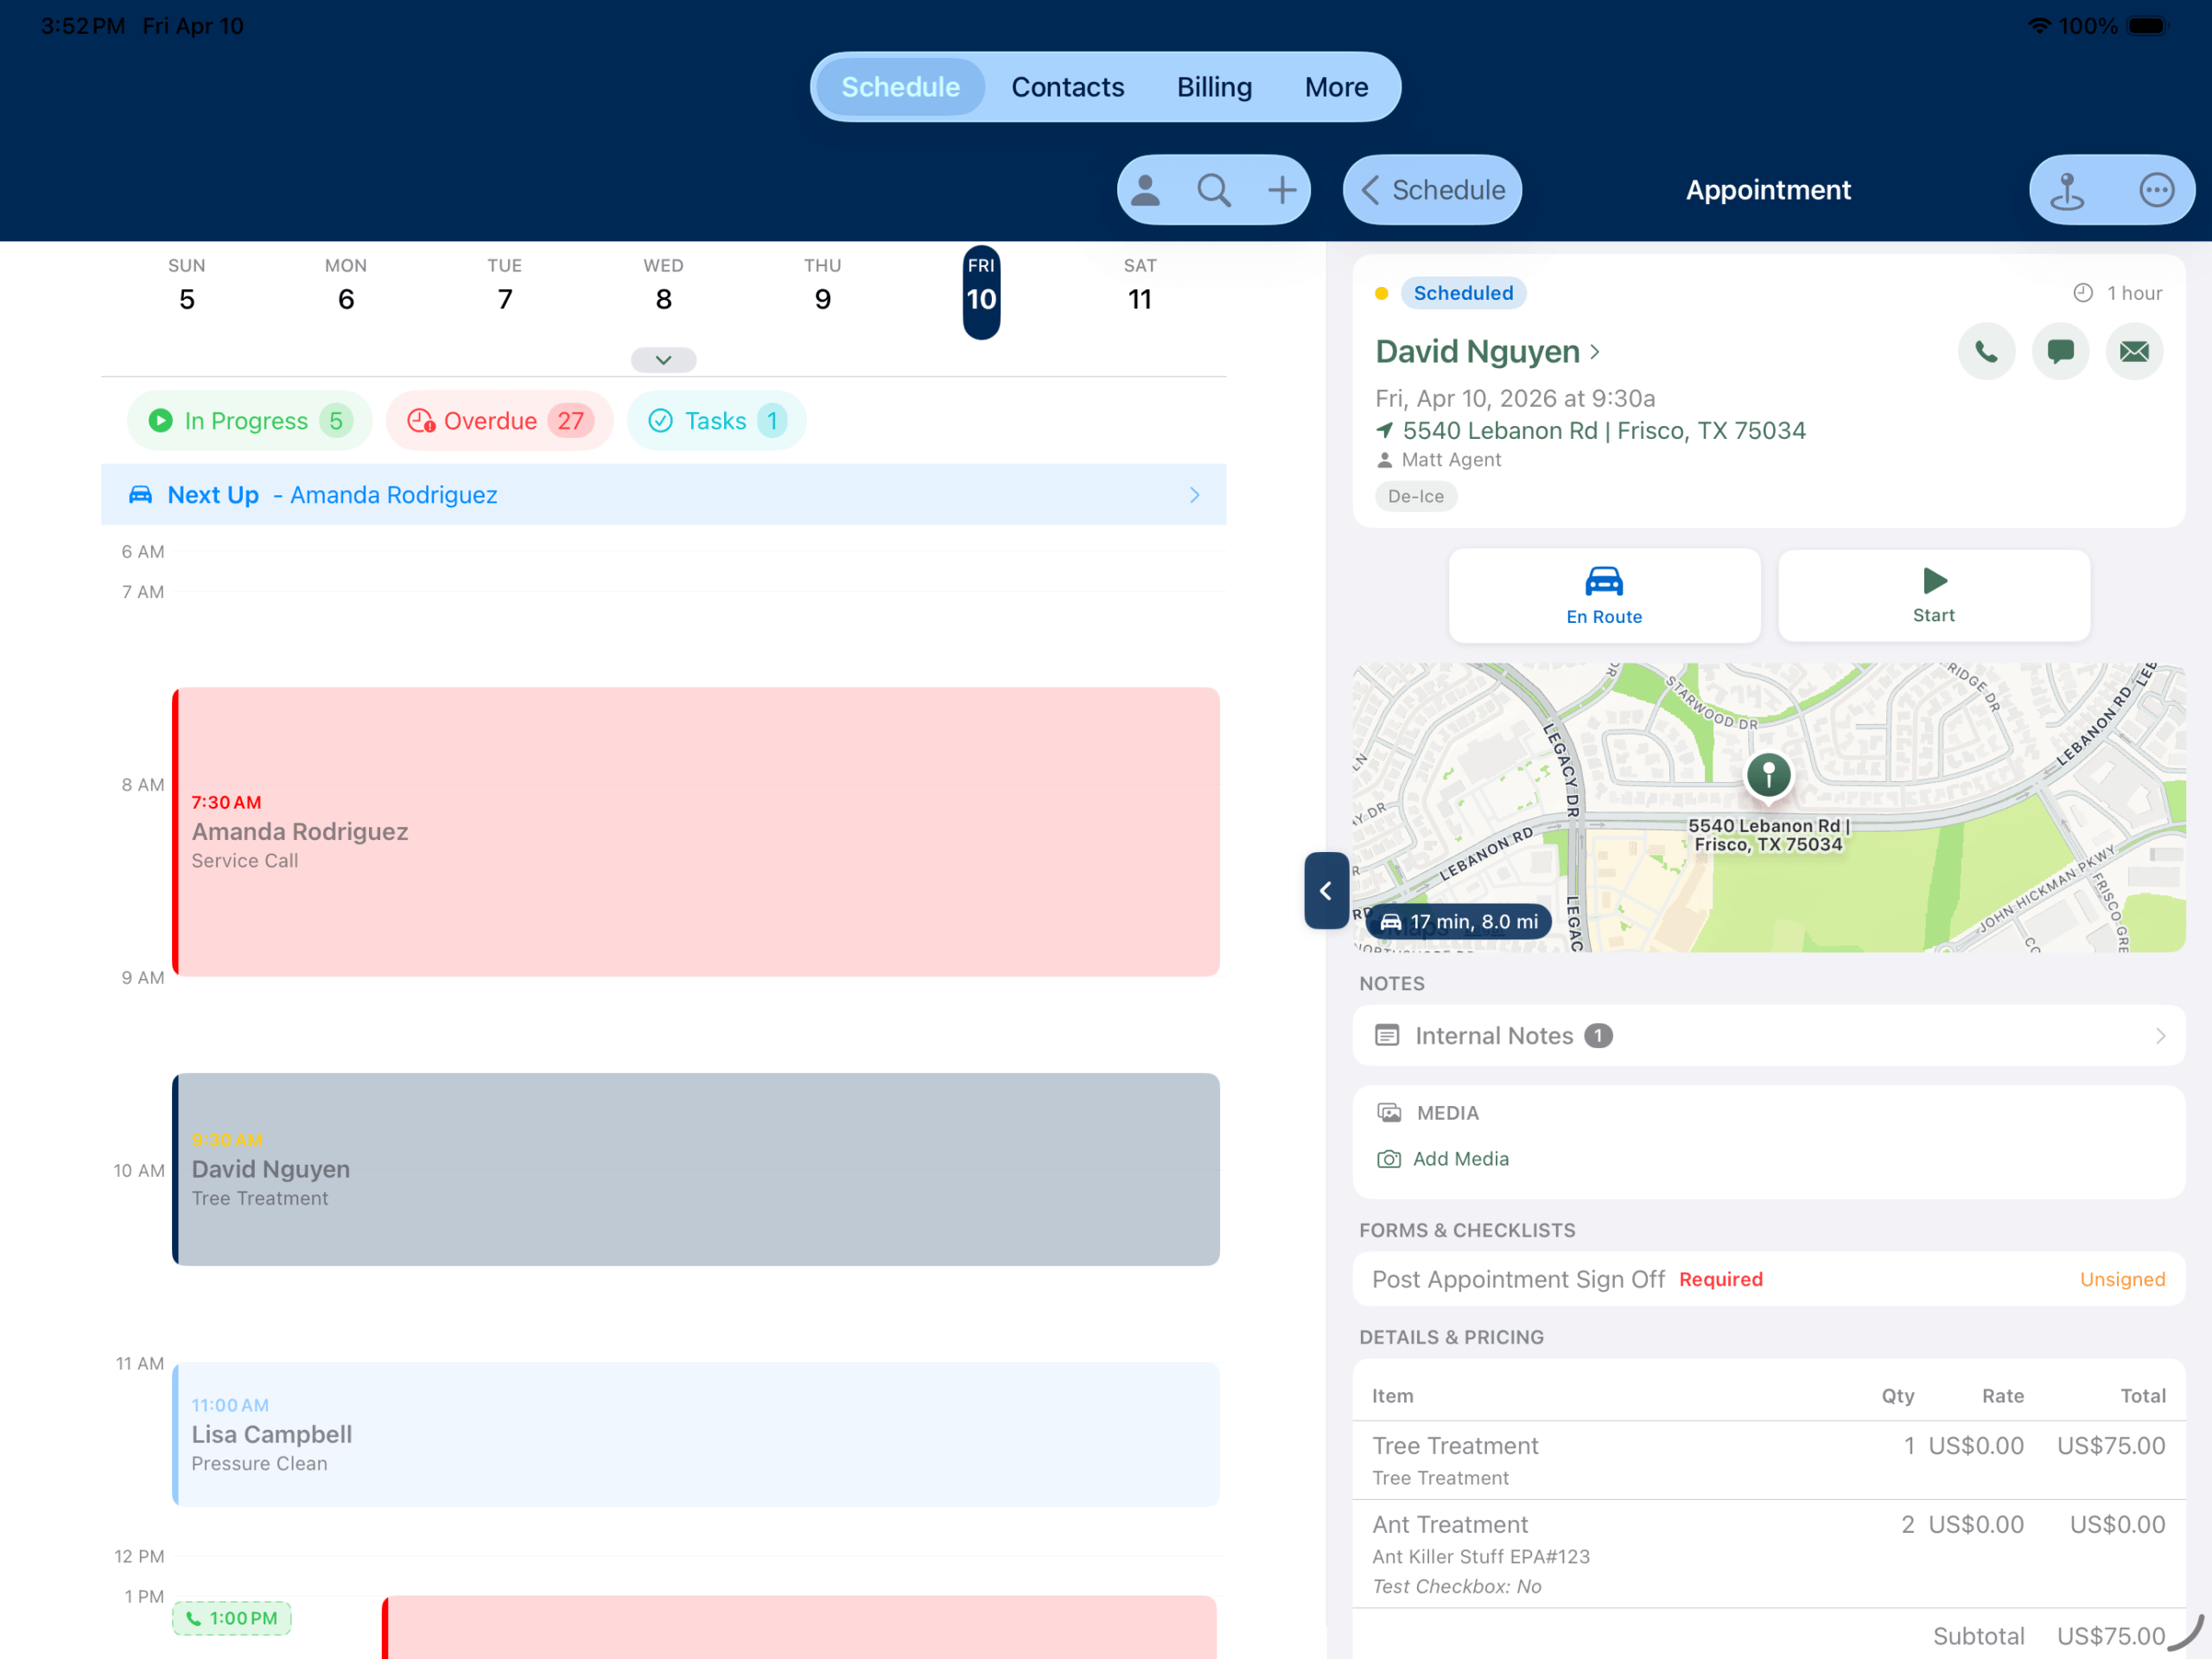Screen dimensions: 2212x1659
Task: Toggle the Tasks filter chip
Action: click(x=716, y=421)
